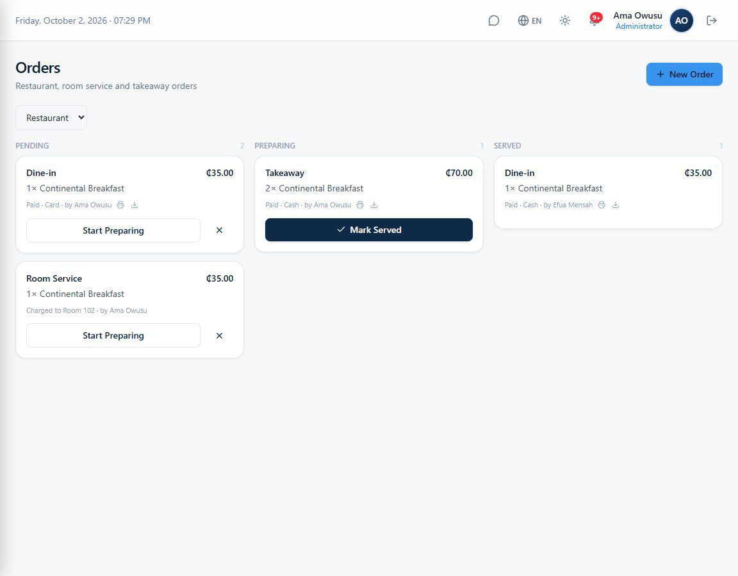Viewport: 738px width, 576px height.
Task: Start Preparing the Room Service order
Action: coord(113,335)
